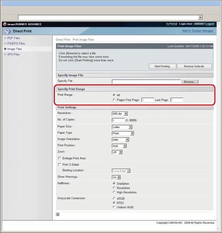Click the No. of Copies field
Viewport: 222px width, 233px height.
tap(118, 120)
